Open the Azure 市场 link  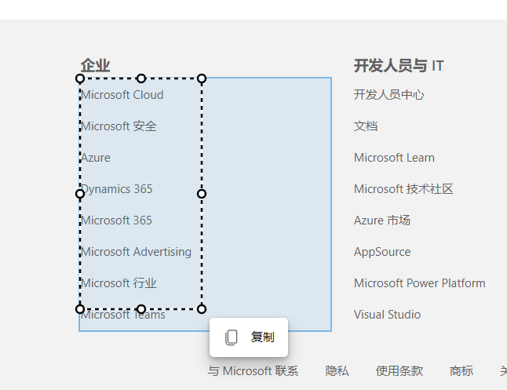(x=381, y=221)
